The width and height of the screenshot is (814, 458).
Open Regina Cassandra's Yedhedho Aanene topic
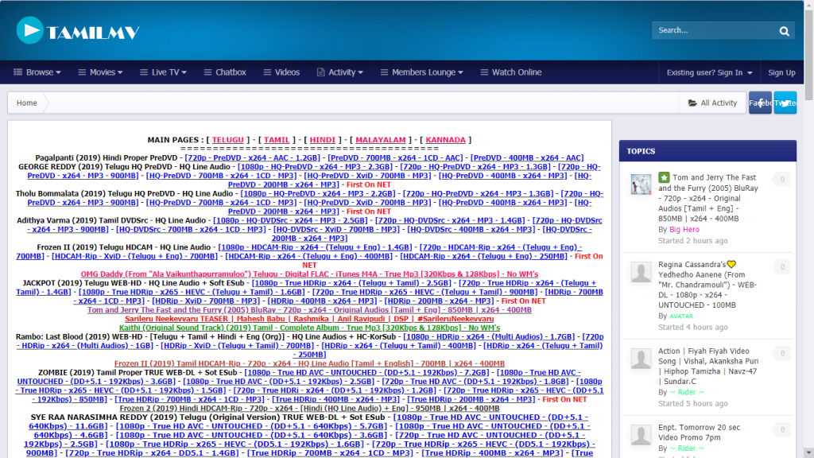(708, 285)
